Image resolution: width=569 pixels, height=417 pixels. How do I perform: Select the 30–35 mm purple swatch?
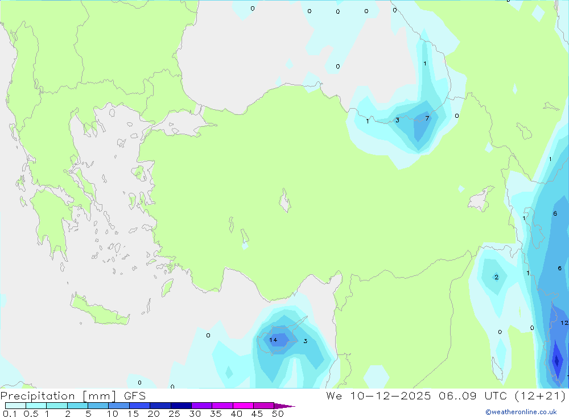(202, 406)
